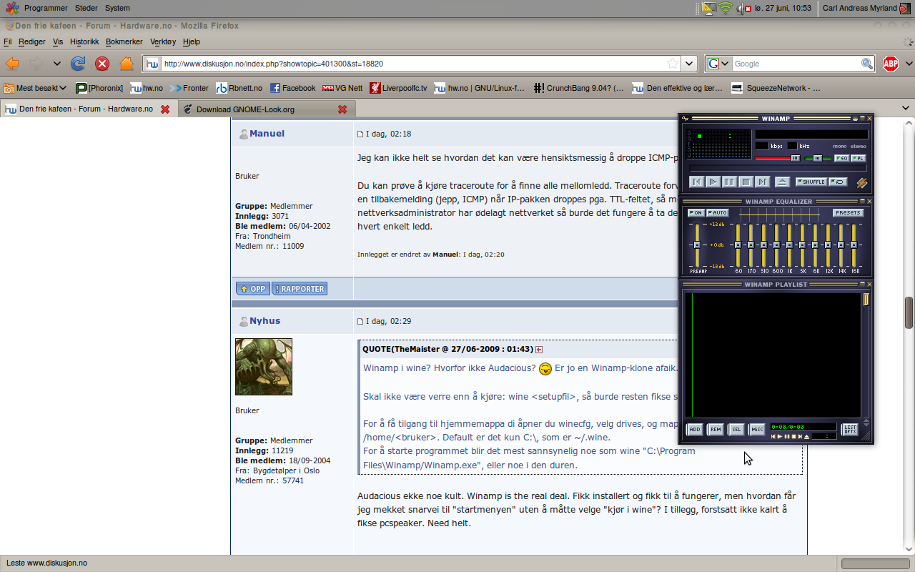Click the search magnifier icon
This screenshot has width=915, height=572.
click(x=867, y=64)
